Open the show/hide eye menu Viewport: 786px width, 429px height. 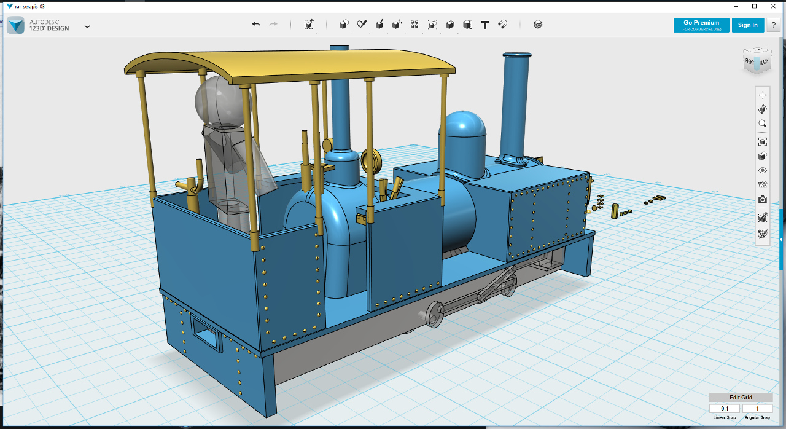pos(763,170)
